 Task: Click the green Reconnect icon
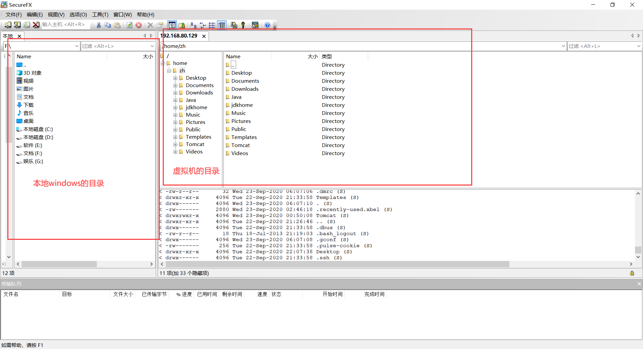[27, 25]
